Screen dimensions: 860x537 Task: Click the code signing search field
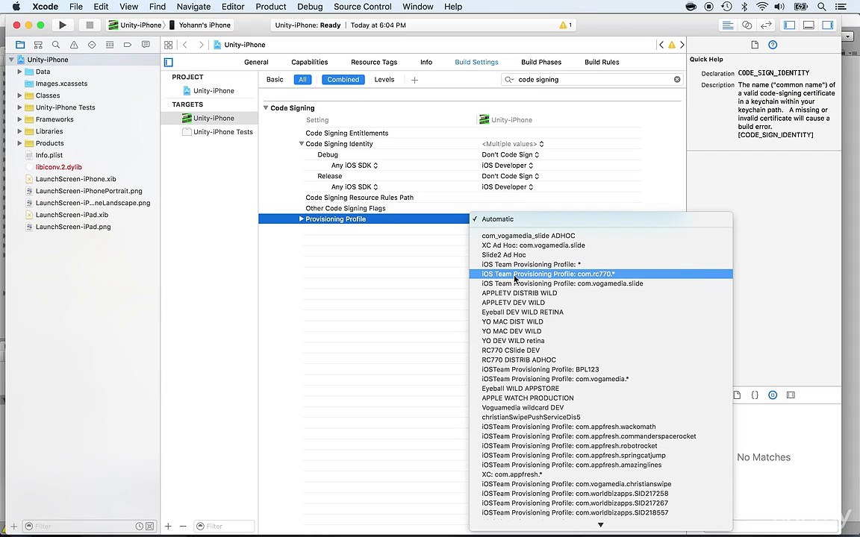(x=592, y=80)
